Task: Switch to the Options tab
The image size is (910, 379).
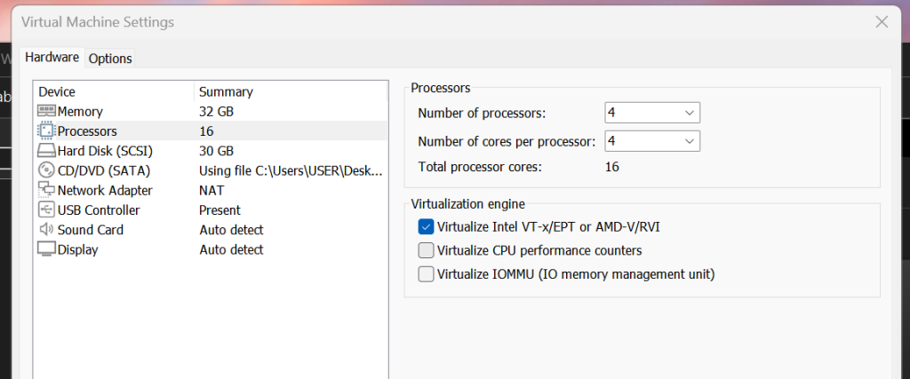Action: click(x=110, y=59)
